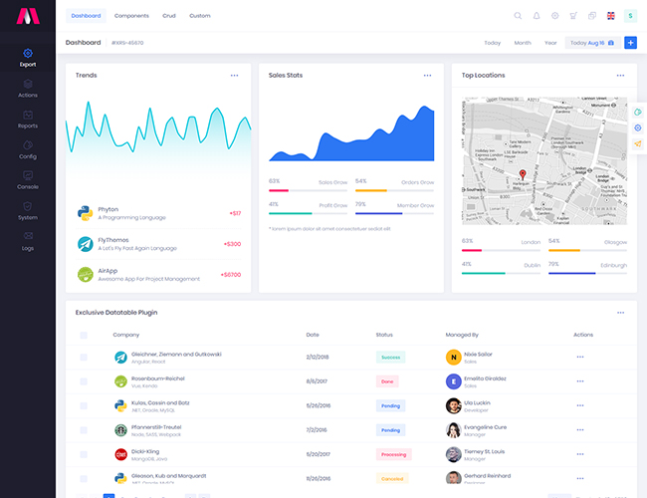This screenshot has width=647, height=498.
Task: Check the Rosenbaum-Reichel row checkbox
Action: (x=84, y=380)
